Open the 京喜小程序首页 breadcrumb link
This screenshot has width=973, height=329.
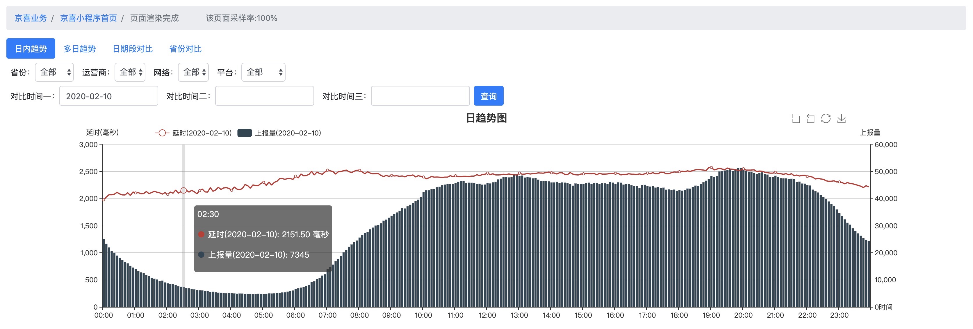[88, 18]
